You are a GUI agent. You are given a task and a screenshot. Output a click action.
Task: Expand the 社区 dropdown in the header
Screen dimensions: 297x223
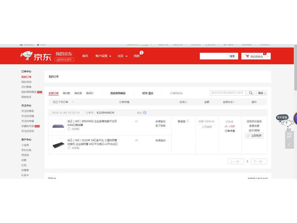(123, 56)
